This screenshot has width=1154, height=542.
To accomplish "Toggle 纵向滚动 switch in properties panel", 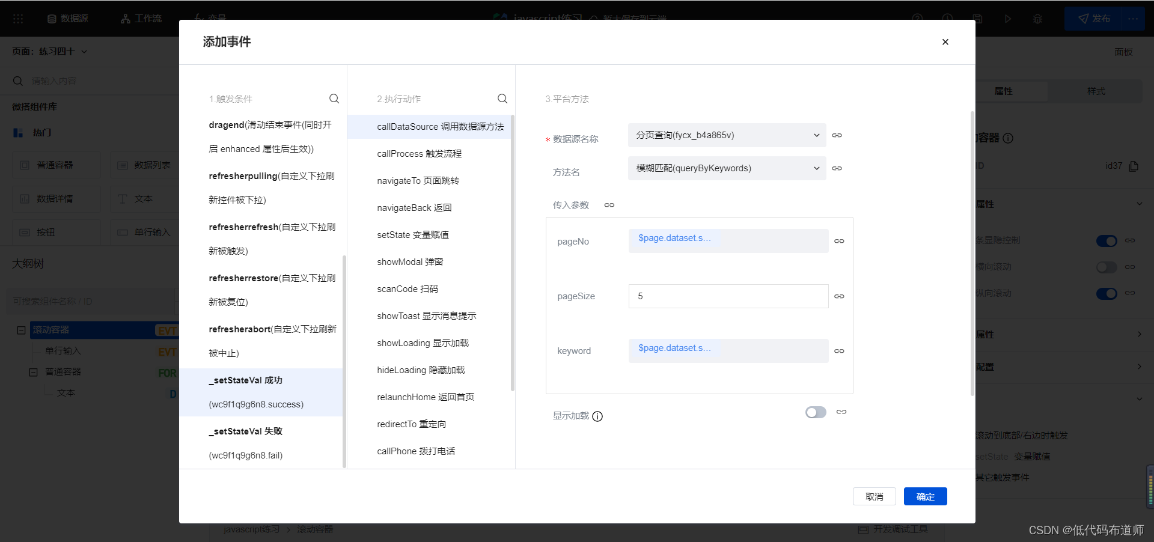I will tap(1107, 293).
